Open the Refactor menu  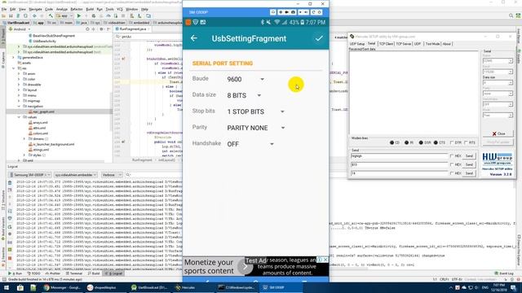77,9
